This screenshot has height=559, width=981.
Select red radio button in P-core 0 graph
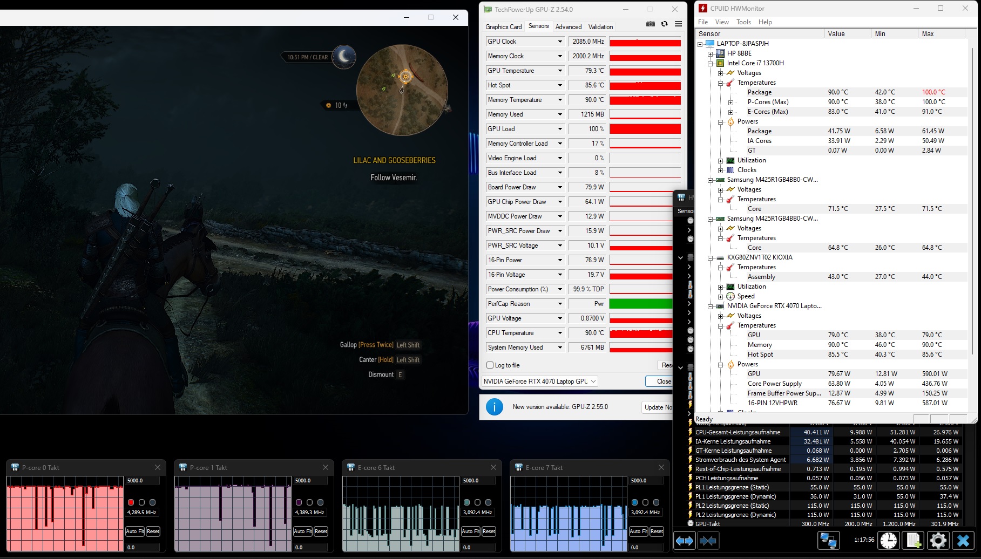131,502
